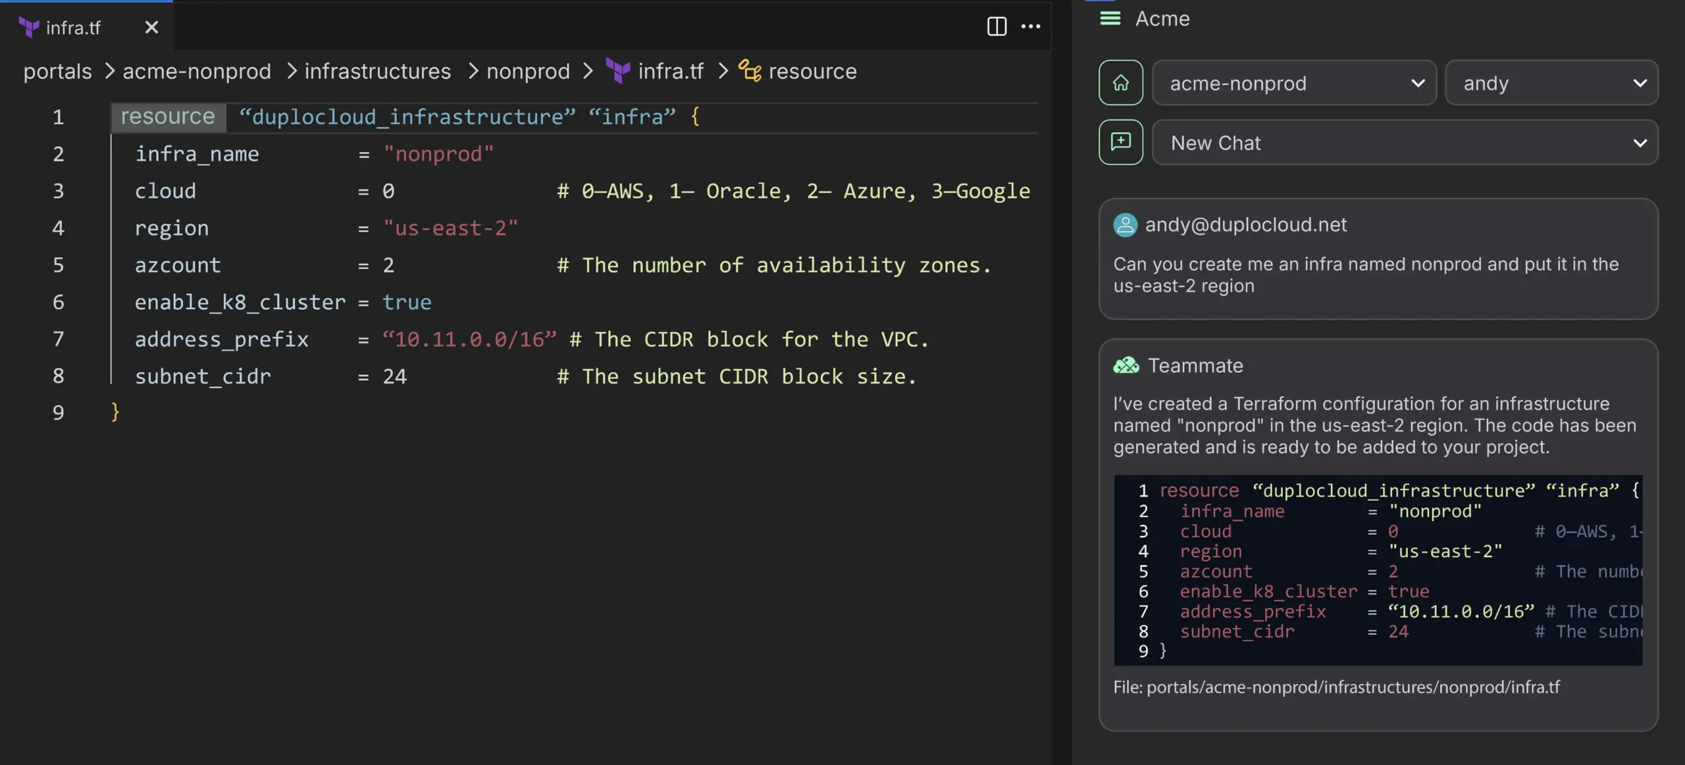Select the infra.tf editor tab
The image size is (1685, 765).
73,28
